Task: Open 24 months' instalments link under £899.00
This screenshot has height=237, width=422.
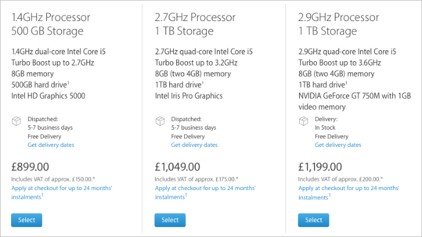Action: [x=62, y=193]
